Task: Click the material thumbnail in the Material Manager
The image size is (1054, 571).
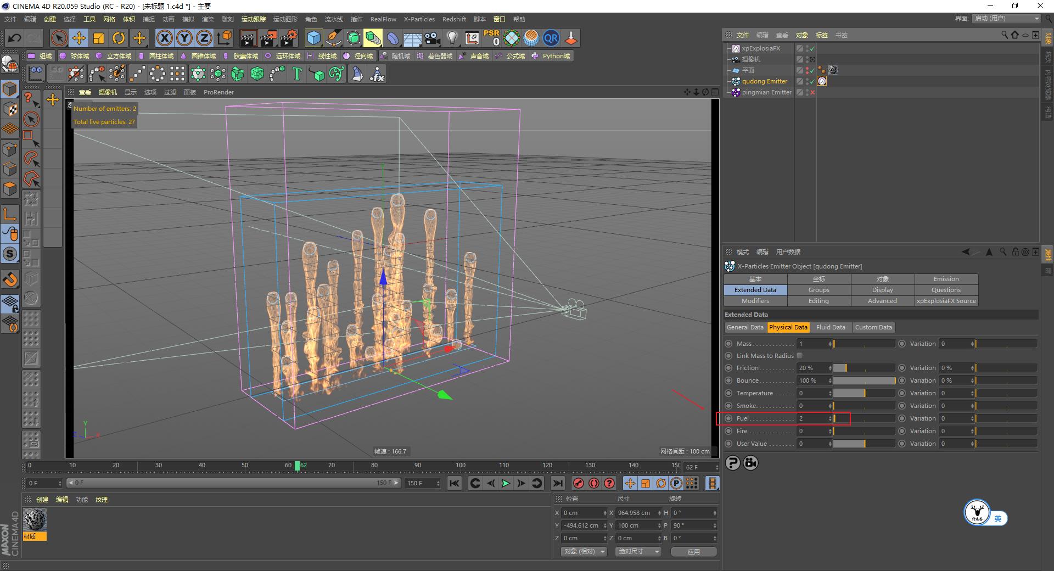Action: [36, 519]
